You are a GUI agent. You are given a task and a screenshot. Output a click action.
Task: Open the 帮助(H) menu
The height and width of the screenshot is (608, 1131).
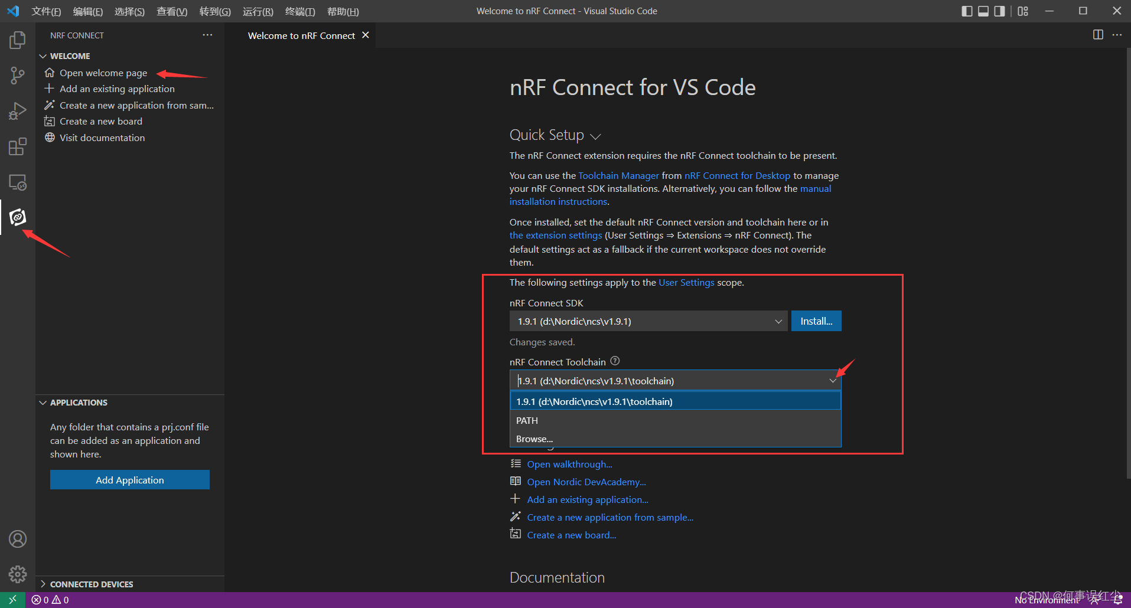click(343, 11)
